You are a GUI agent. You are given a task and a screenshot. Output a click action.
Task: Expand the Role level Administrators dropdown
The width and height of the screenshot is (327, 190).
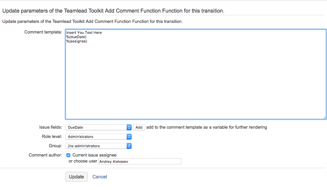pos(96,137)
